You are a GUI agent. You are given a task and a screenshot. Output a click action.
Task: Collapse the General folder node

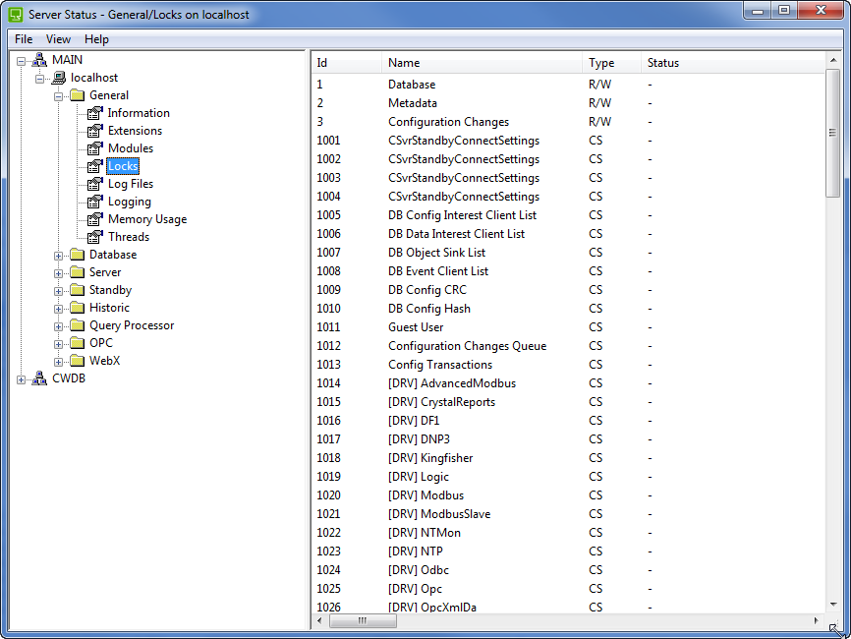coord(58,96)
